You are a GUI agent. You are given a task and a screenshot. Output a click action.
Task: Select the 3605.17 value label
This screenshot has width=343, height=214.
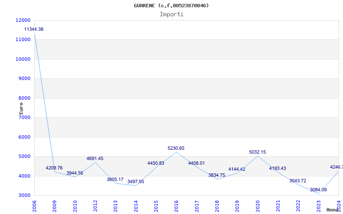115,179
